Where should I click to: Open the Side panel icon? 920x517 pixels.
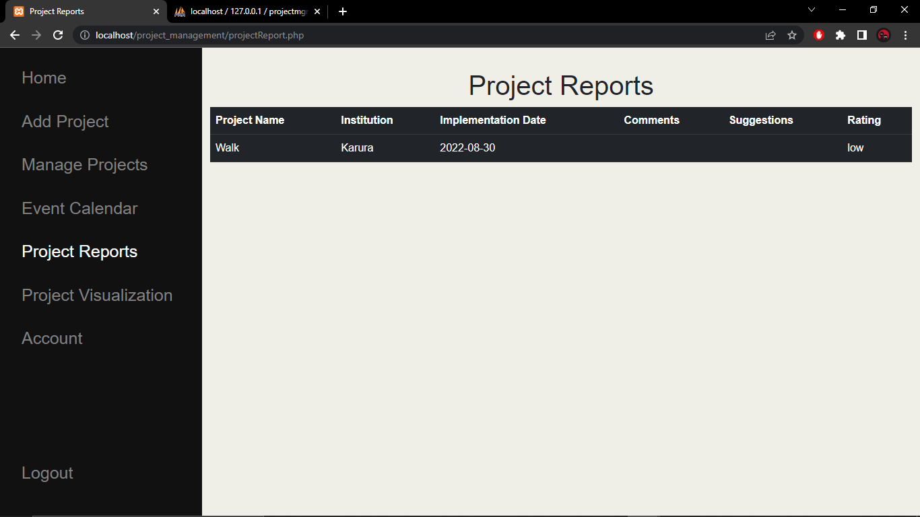pos(861,35)
